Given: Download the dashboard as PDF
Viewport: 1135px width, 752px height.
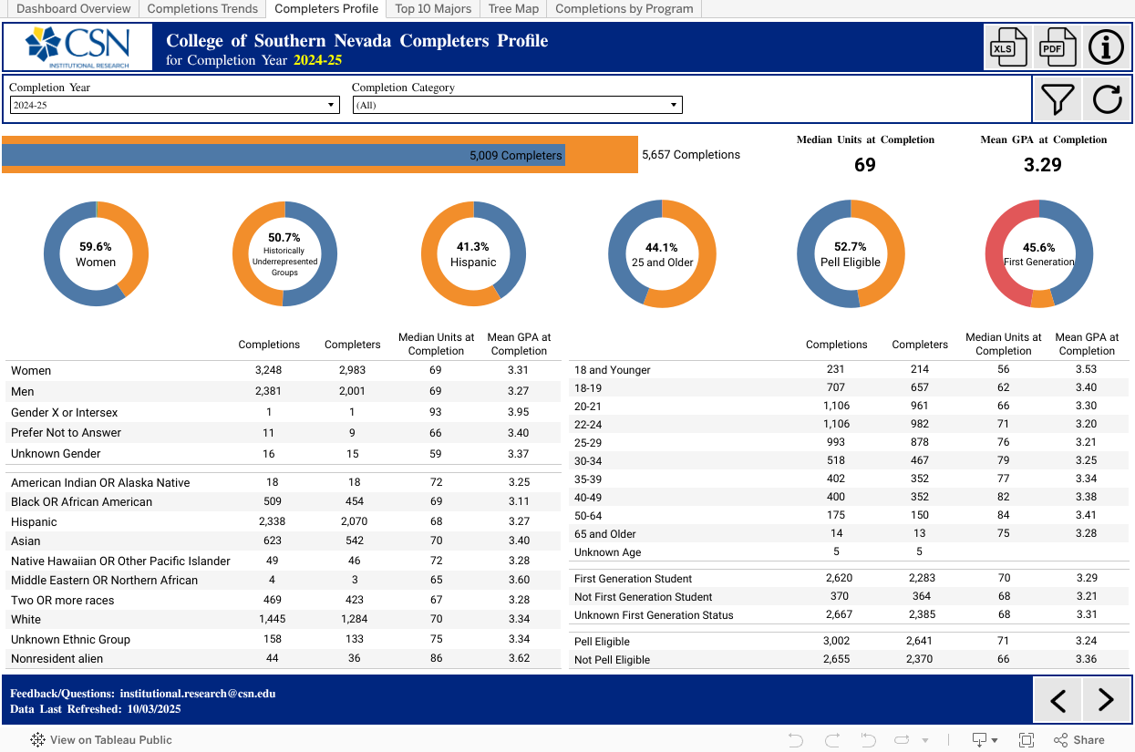Looking at the screenshot, I should coord(1057,47).
